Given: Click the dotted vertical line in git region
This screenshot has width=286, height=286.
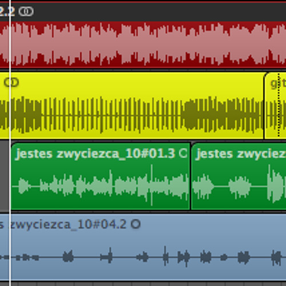Looking at the screenshot, I should 279,105.
